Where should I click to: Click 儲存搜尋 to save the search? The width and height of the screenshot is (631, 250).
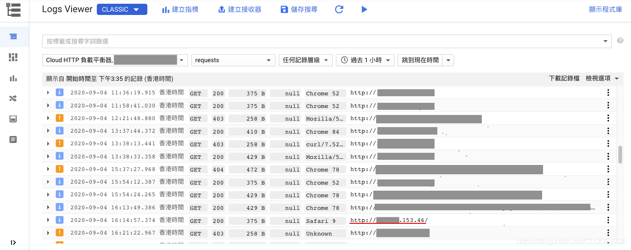(298, 9)
